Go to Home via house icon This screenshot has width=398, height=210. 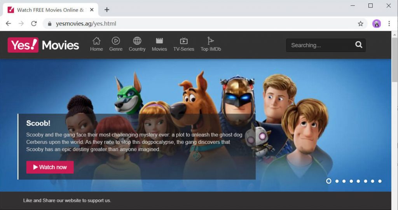point(96,44)
